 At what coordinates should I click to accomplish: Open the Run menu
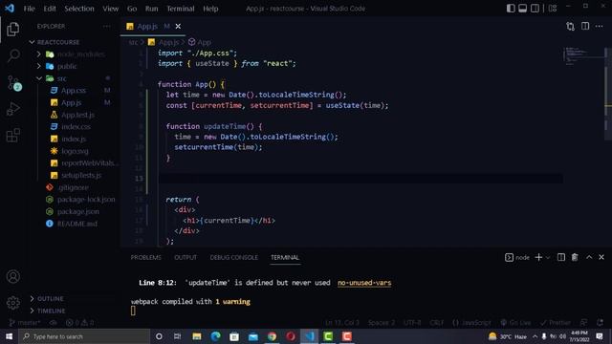click(x=151, y=9)
